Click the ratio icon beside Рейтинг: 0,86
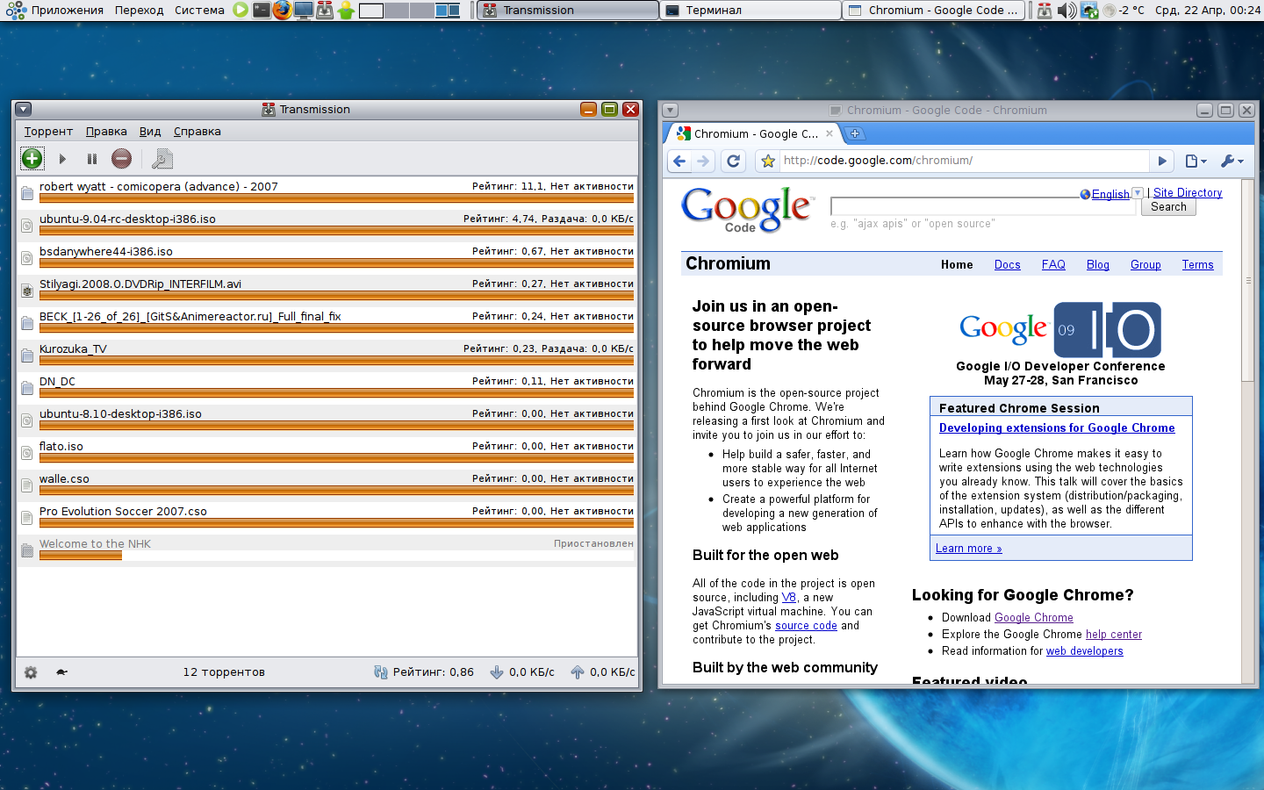Screen dimensions: 1264x790 [x=380, y=672]
